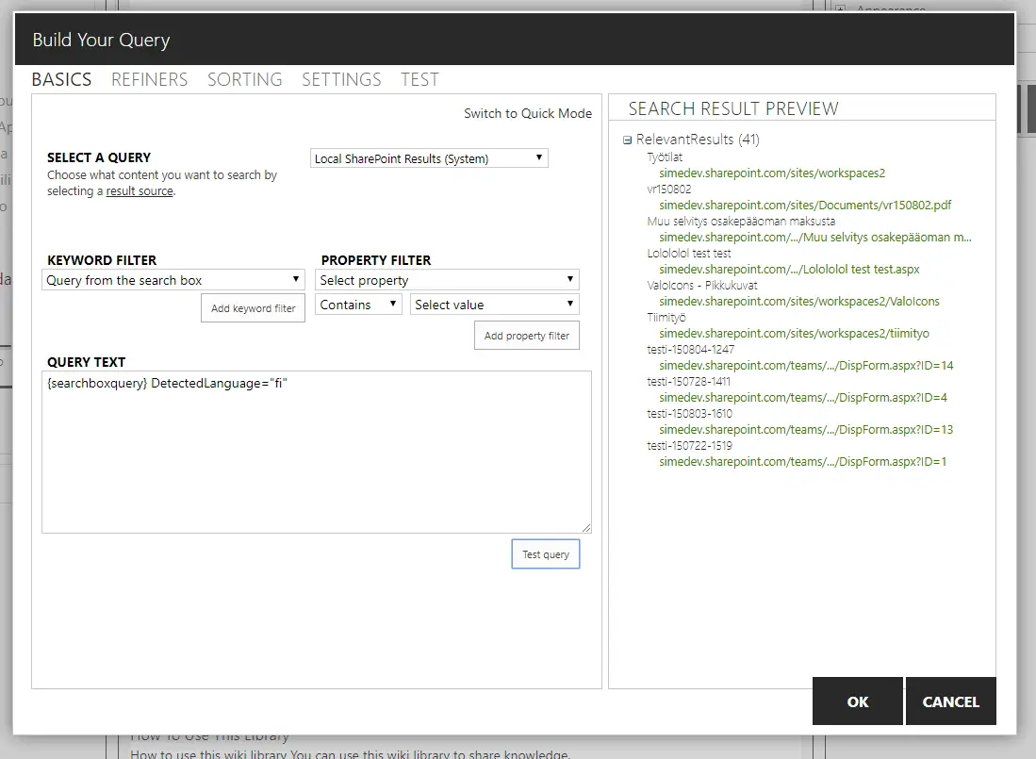Open the Select property dropdown
This screenshot has width=1036, height=759.
click(447, 280)
